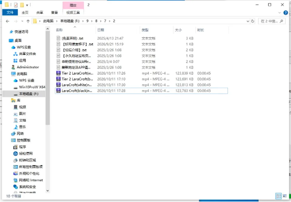Image resolution: width=291 pixels, height=202 pixels.
Task: Open the recent locations dropdown beside Forward
Action: [x=22, y=21]
